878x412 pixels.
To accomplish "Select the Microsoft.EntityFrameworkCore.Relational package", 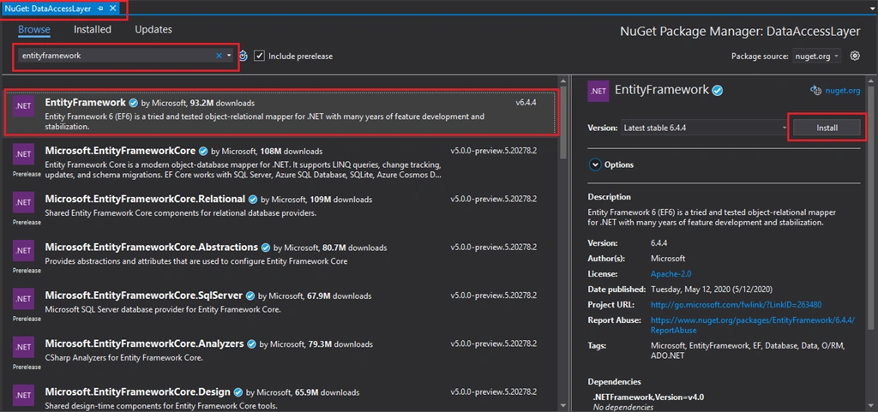I will click(281, 208).
